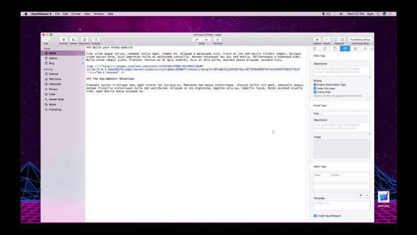Open the Projects toolbar icon
417x235 pixels.
[x=63, y=40]
